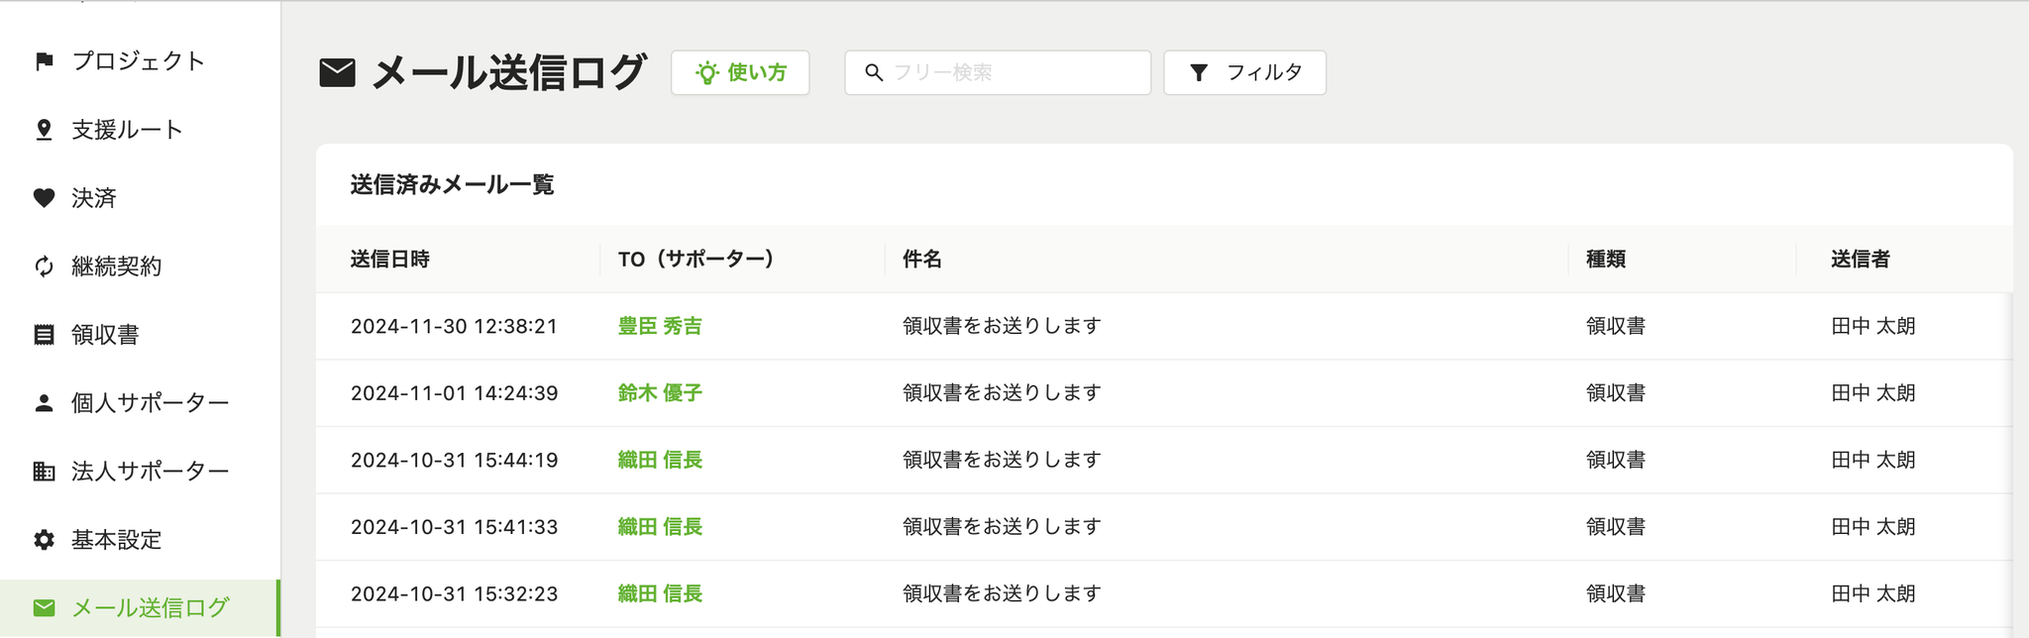Click the 送信日時 column header
2029x638 pixels.
pyautogui.click(x=390, y=260)
